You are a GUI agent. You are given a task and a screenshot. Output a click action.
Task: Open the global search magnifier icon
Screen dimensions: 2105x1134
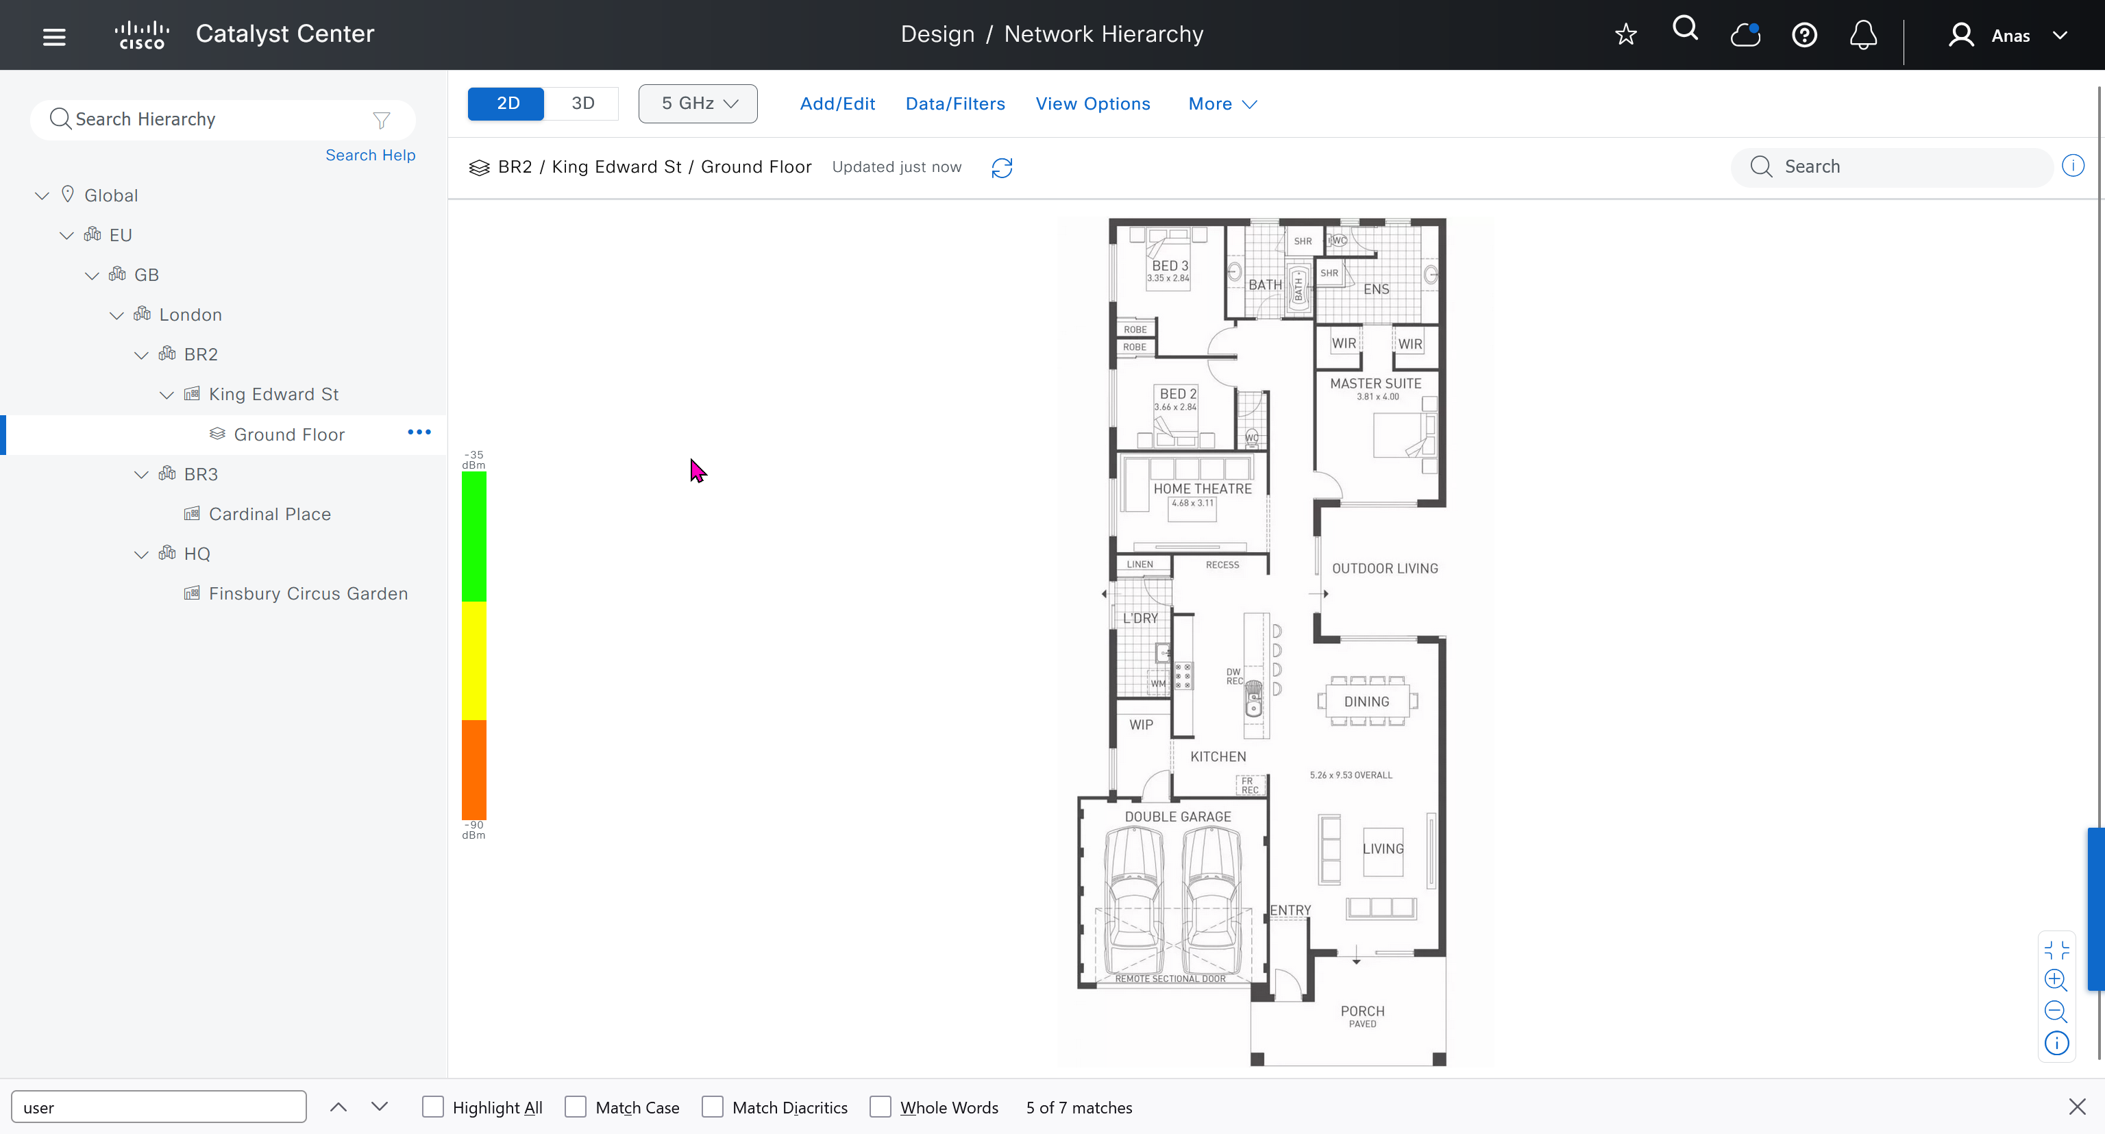[1685, 29]
